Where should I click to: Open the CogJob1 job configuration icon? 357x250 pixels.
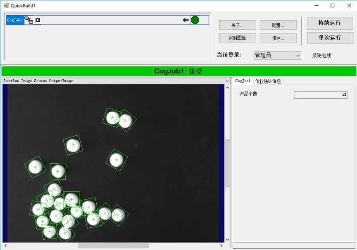[29, 20]
